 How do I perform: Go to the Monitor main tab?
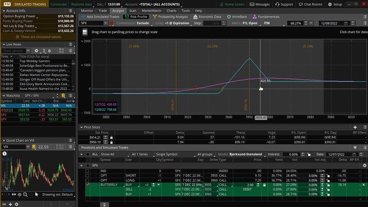point(87,10)
